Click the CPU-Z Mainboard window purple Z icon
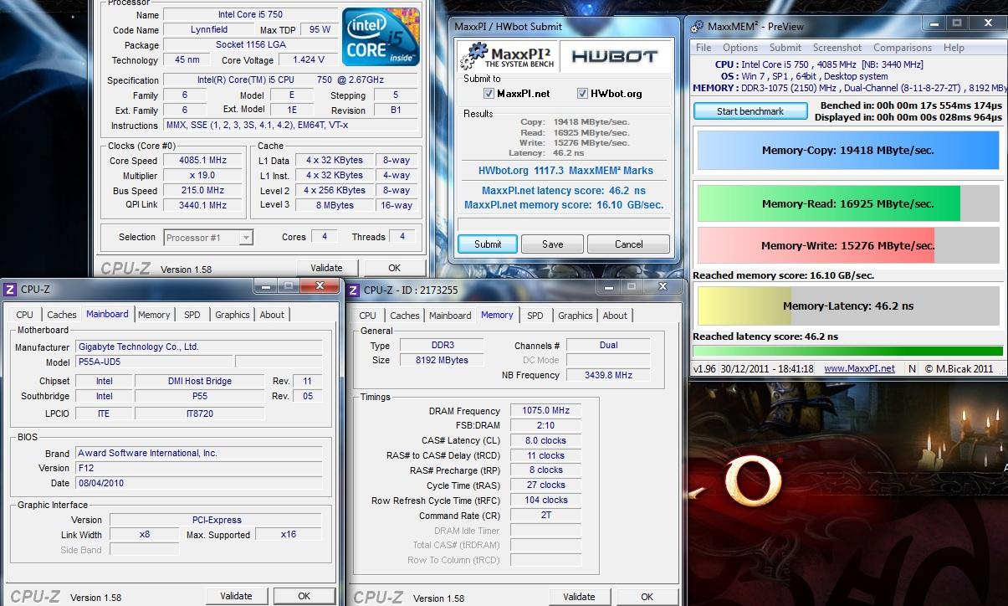Image resolution: width=1008 pixels, height=606 pixels. [10, 290]
